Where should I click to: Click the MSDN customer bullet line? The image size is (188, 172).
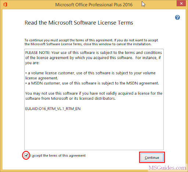[92, 83]
